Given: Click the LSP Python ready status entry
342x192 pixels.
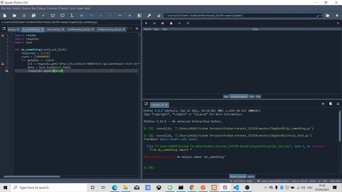Looking at the screenshot, I should [x=241, y=181].
